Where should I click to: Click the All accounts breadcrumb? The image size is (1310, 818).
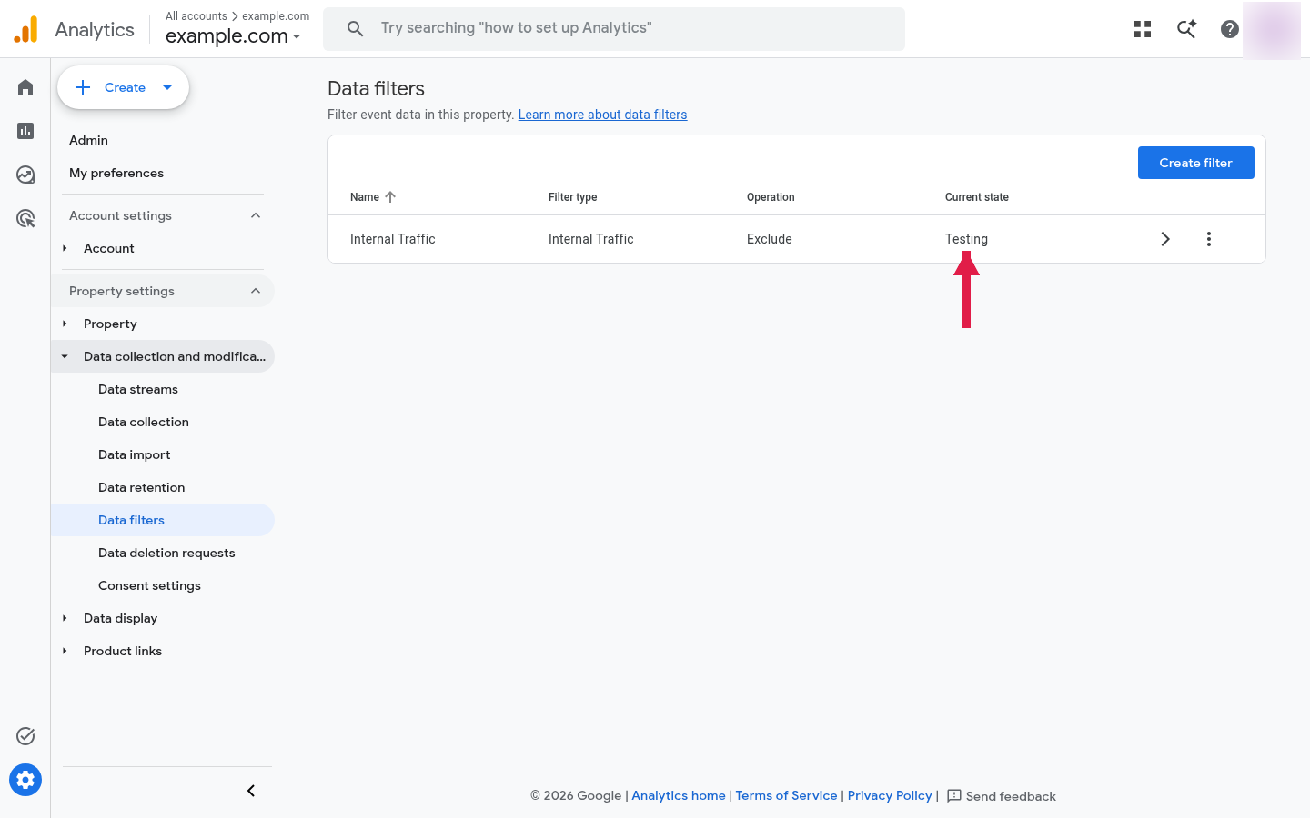pos(196,16)
